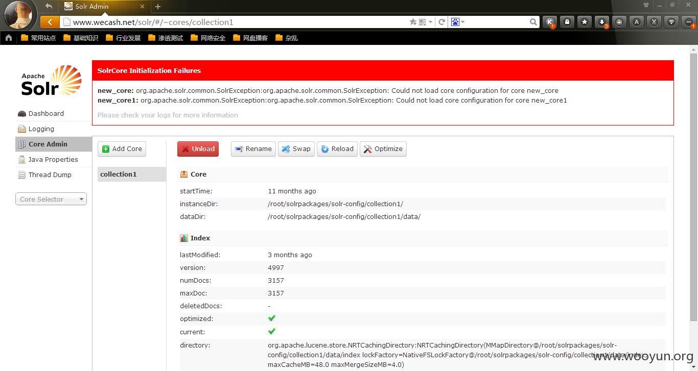Click the Index section chart icon
Image resolution: width=698 pixels, height=371 pixels.
tap(184, 238)
